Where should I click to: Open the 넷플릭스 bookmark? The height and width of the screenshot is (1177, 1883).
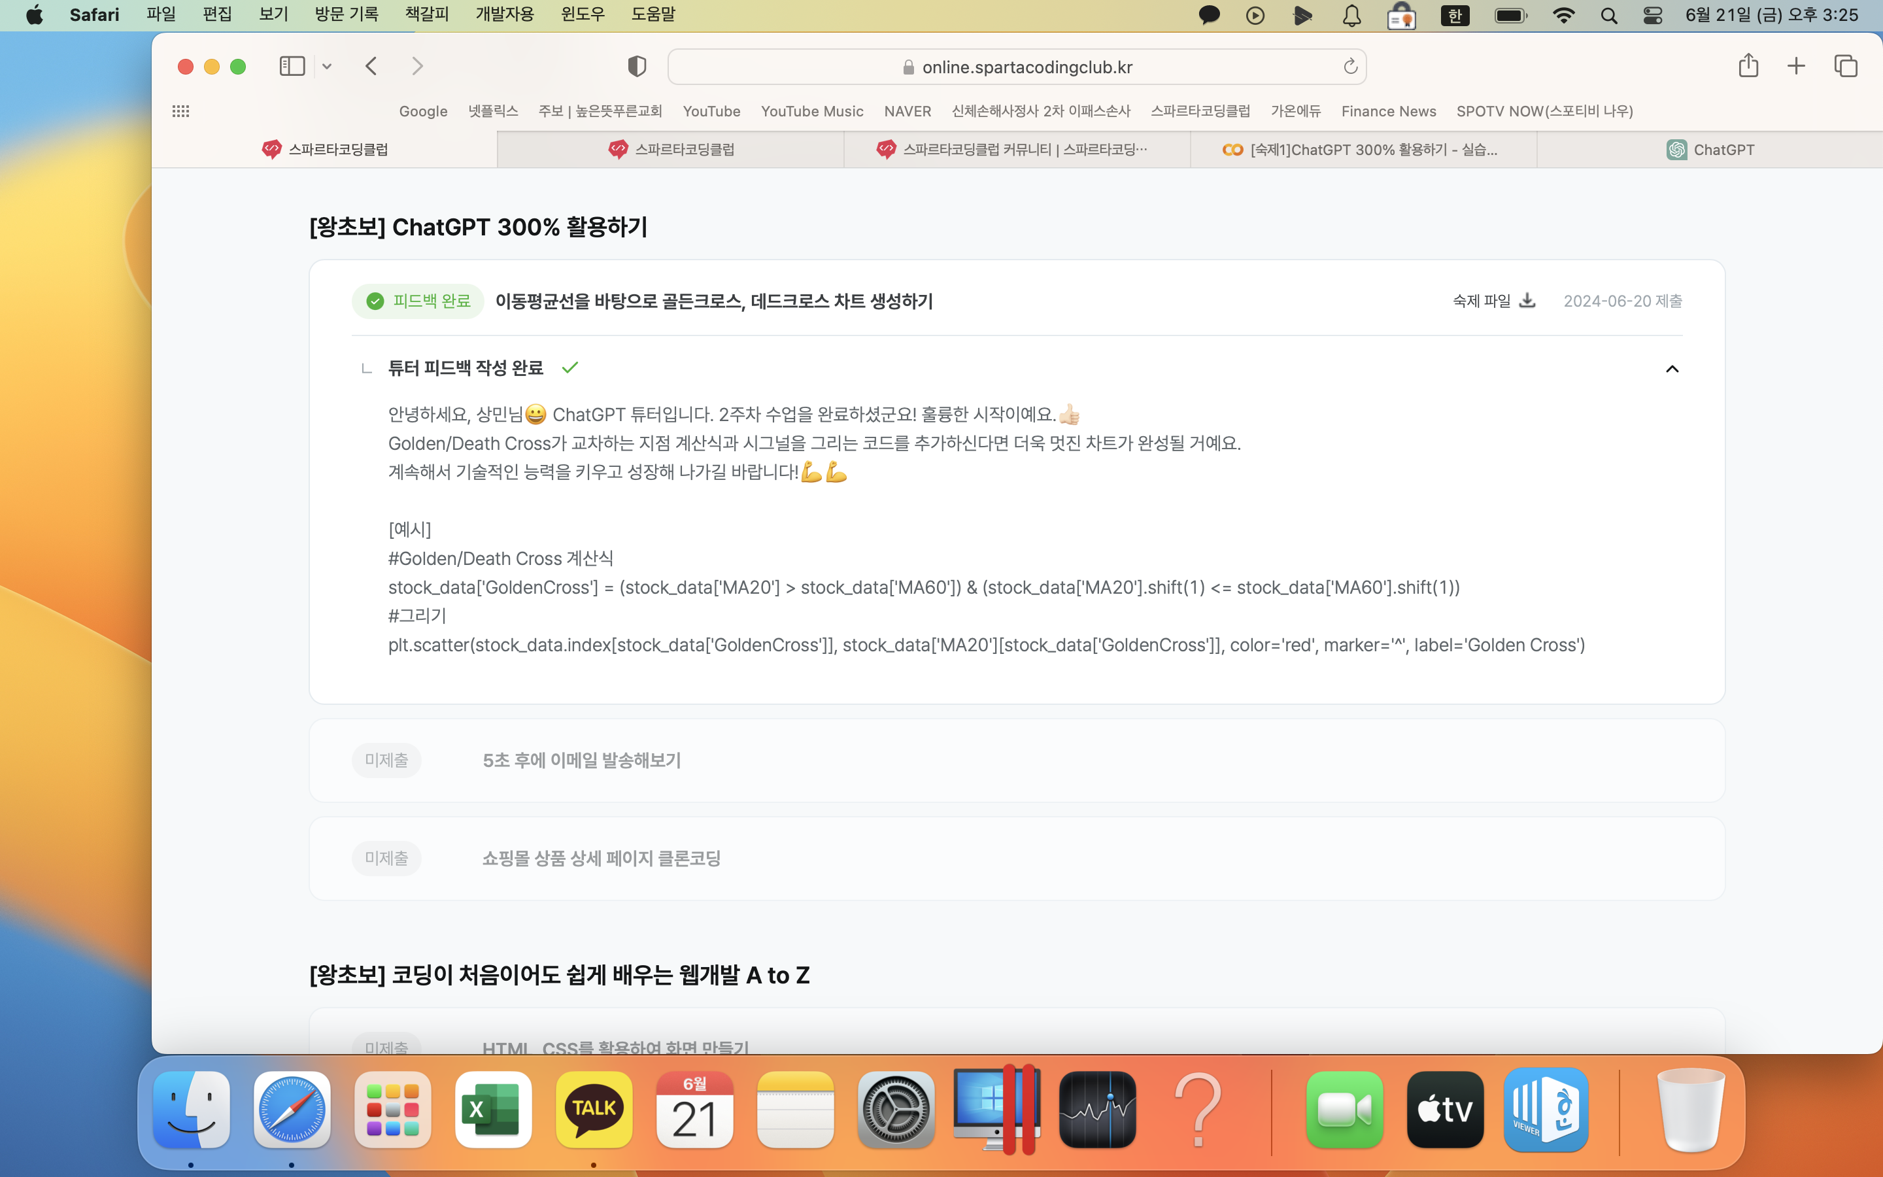coord(494,111)
